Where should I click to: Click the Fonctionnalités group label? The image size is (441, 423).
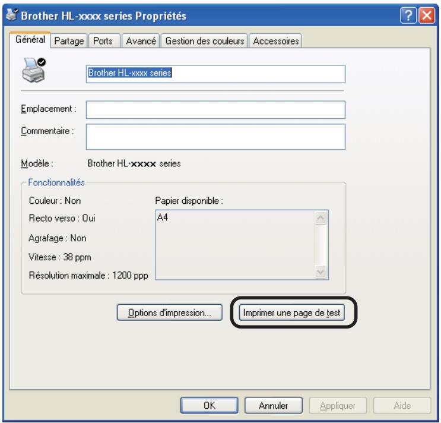click(x=56, y=182)
